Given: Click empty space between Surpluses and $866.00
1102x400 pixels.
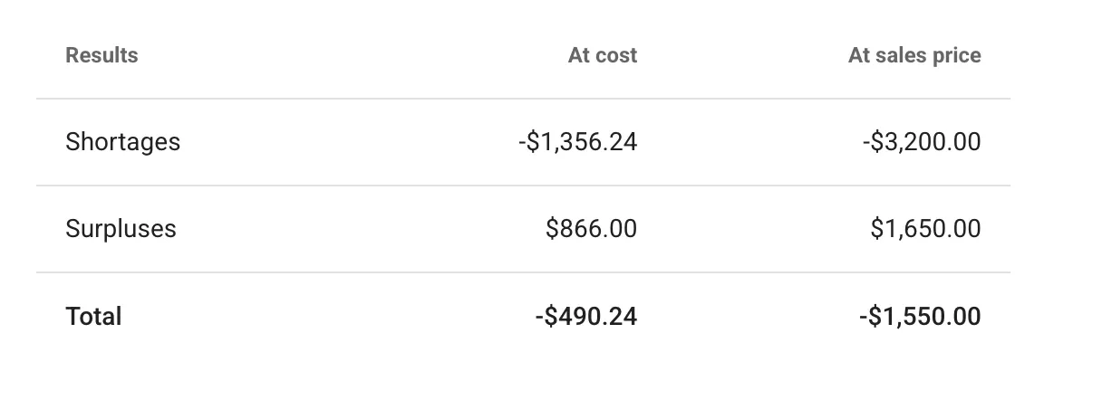Looking at the screenshot, I should tap(361, 229).
